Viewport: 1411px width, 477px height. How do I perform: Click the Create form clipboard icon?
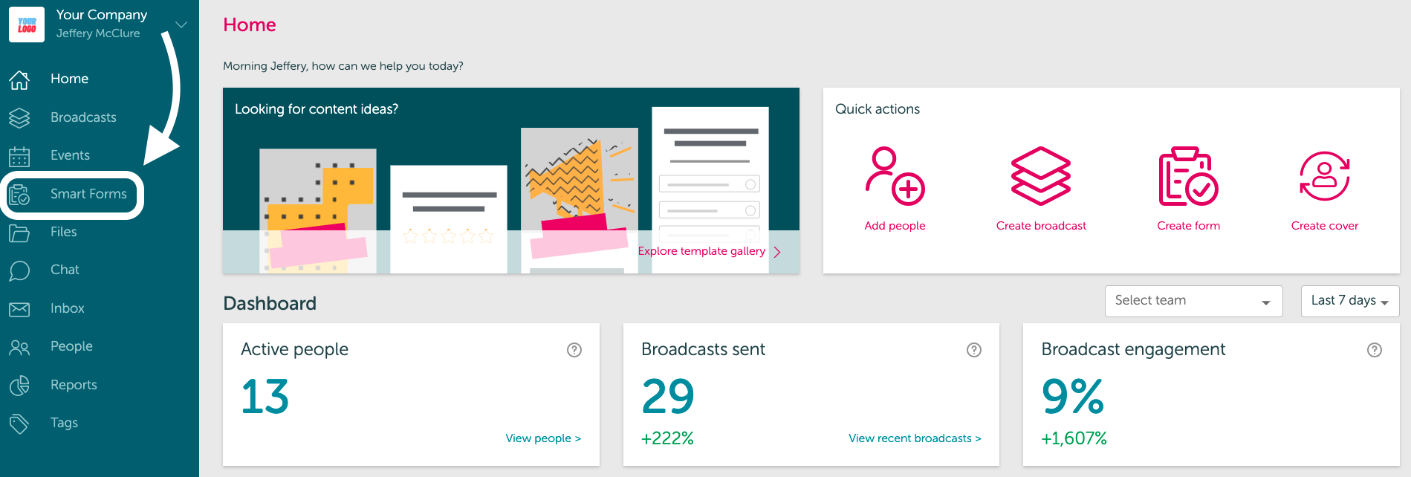click(x=1188, y=176)
